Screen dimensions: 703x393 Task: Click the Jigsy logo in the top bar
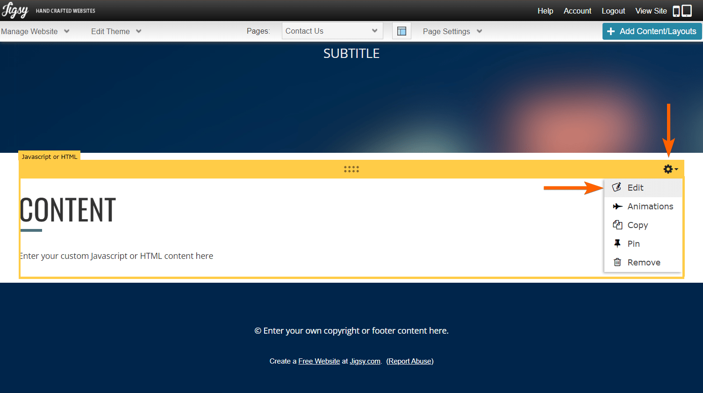tap(15, 10)
